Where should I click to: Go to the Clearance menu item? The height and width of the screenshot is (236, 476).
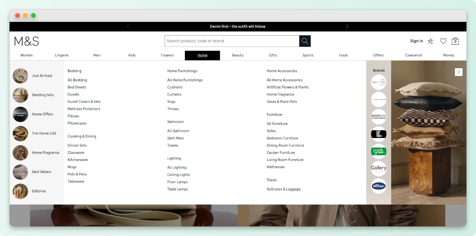tap(413, 55)
